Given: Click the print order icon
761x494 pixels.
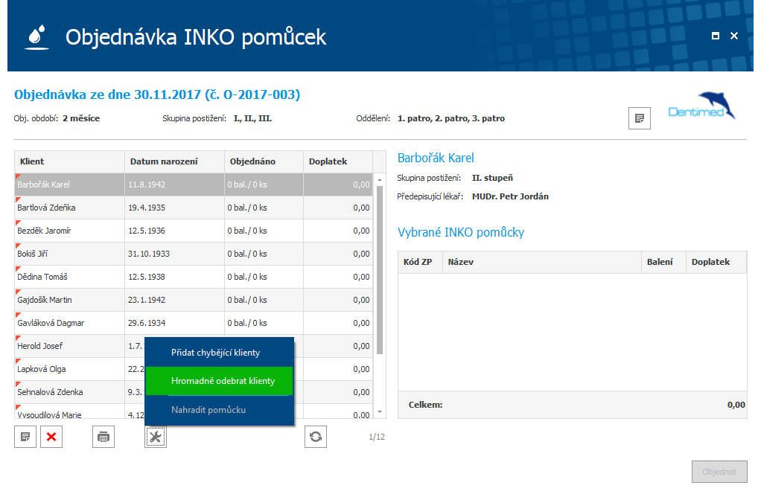Looking at the screenshot, I should [x=104, y=437].
